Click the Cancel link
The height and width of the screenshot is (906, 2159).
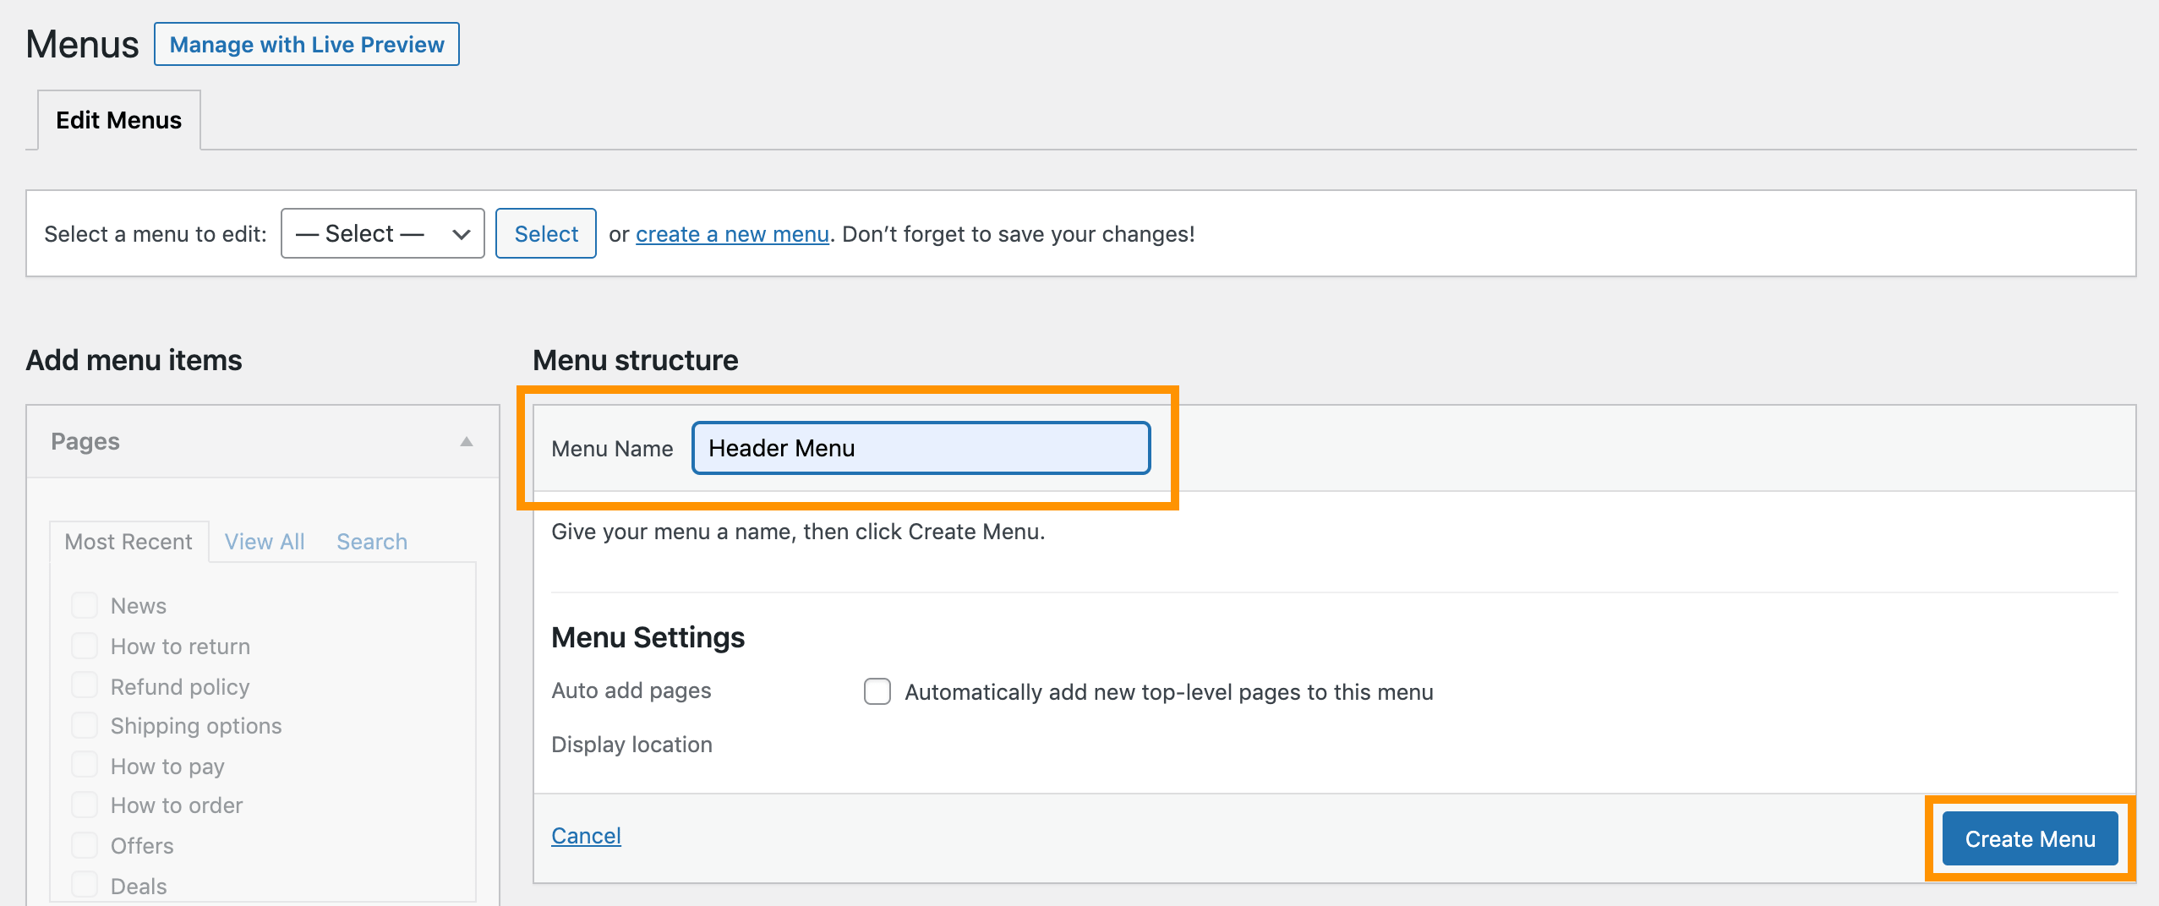point(586,836)
